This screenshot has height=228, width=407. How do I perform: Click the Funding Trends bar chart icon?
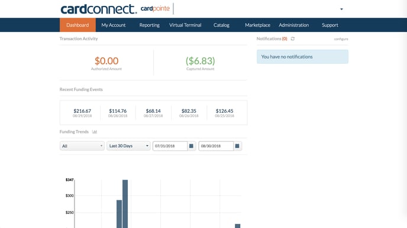[95, 132]
